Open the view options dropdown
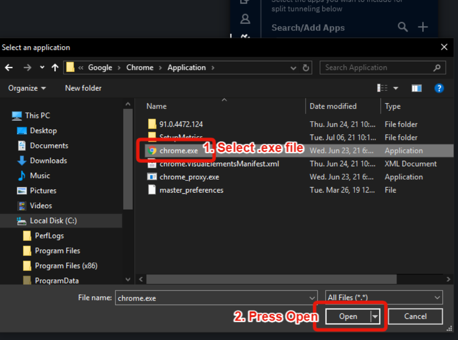This screenshot has height=340, width=458. pyautogui.click(x=395, y=88)
